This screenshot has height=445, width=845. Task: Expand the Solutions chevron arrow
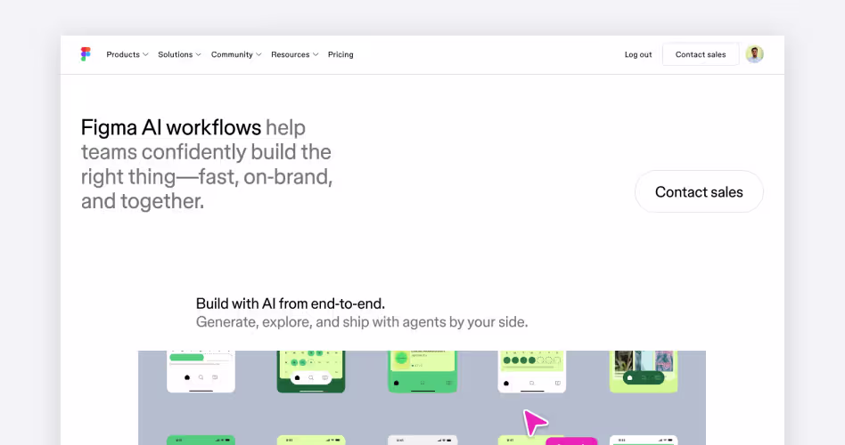(198, 55)
